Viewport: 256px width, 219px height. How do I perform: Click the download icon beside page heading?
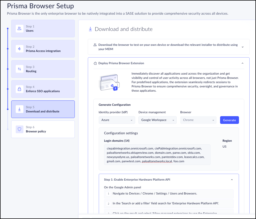point(90,29)
